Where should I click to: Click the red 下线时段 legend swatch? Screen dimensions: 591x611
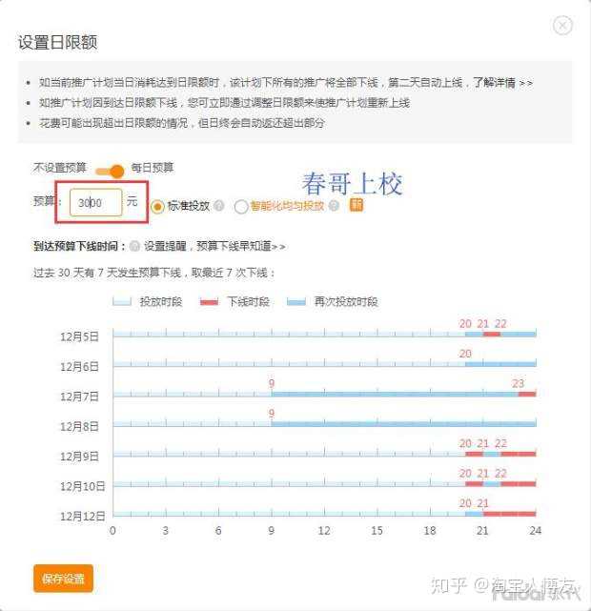[209, 301]
